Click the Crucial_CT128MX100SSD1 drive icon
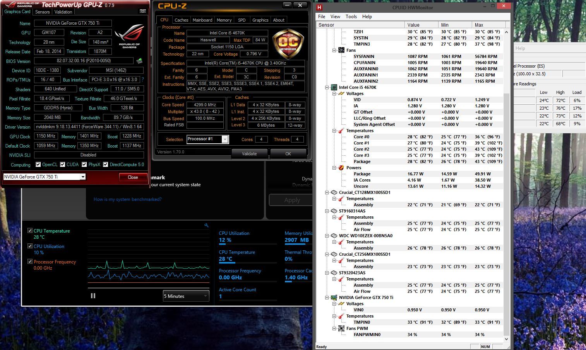The height and width of the screenshot is (350, 586). tap(334, 192)
